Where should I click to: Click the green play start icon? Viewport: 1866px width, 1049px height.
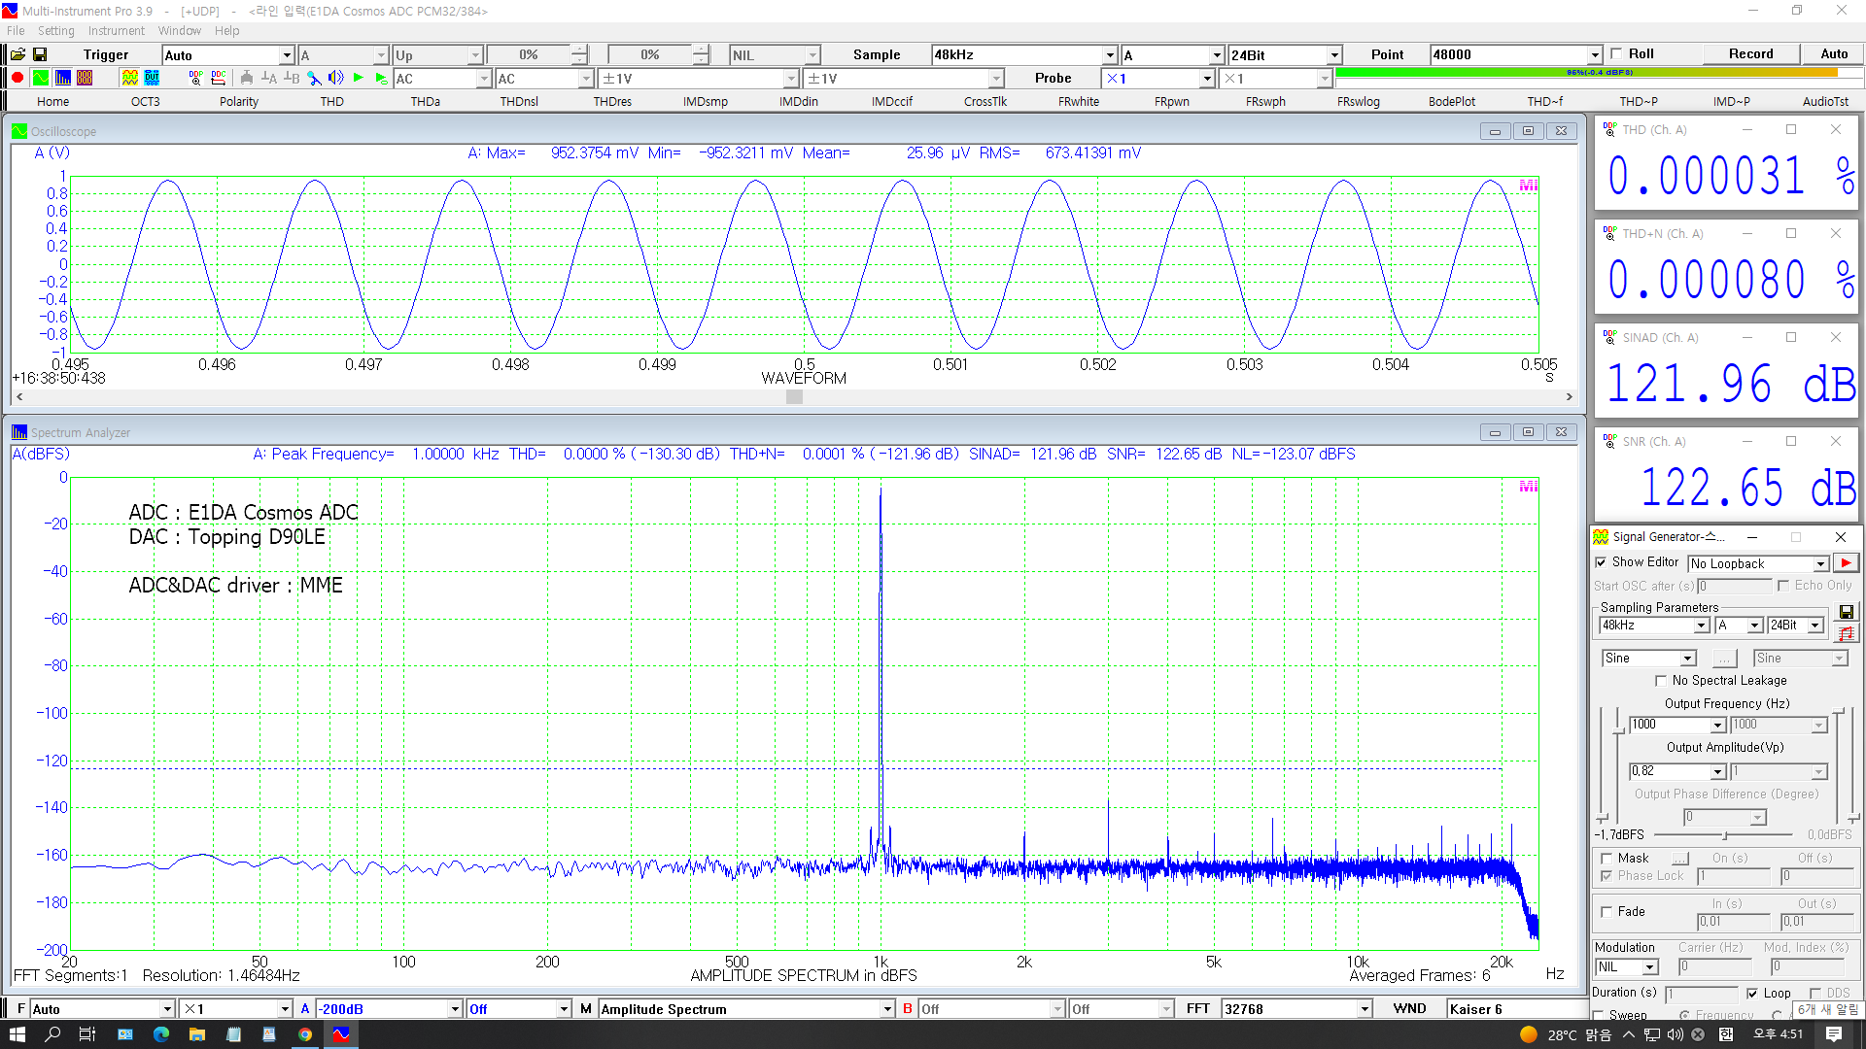click(359, 79)
